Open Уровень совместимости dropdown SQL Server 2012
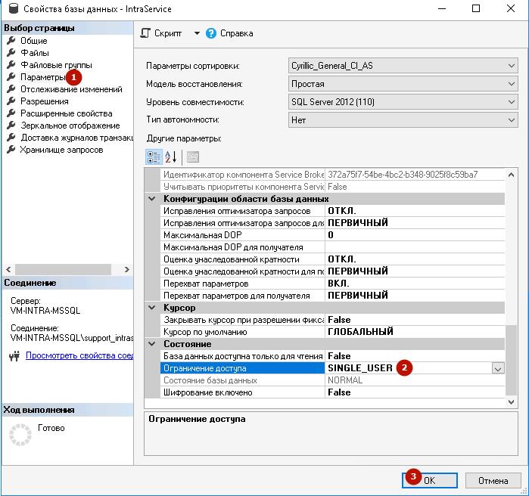Viewport: 529px width, 496px height. coord(403,102)
